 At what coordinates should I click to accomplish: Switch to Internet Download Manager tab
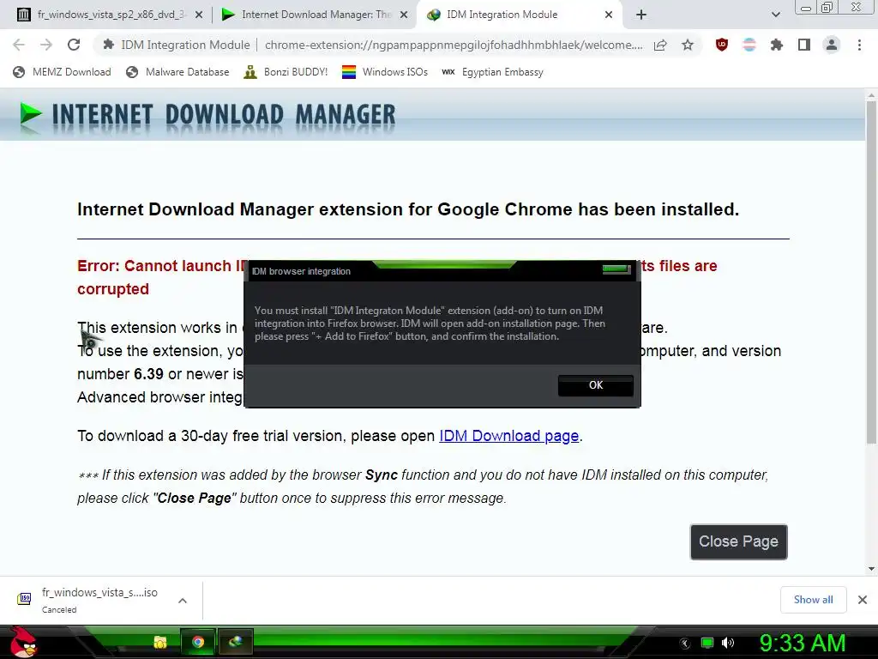click(x=314, y=15)
